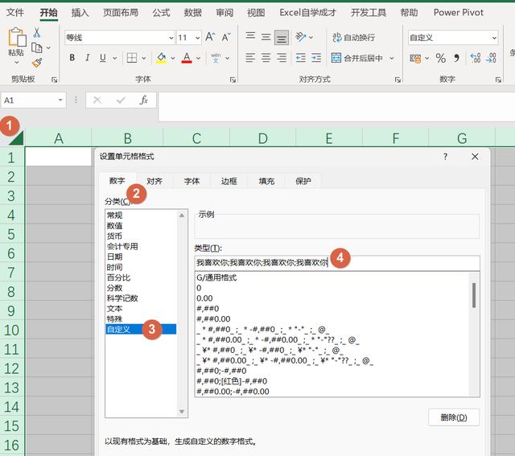The height and width of the screenshot is (456, 515).
Task: Toggle Bold formatting button
Action: (72, 58)
